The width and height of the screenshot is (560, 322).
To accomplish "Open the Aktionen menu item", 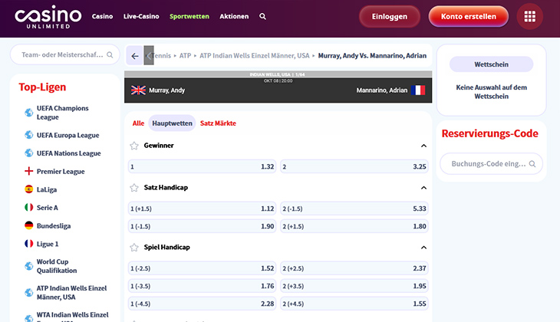I will 234,16.
